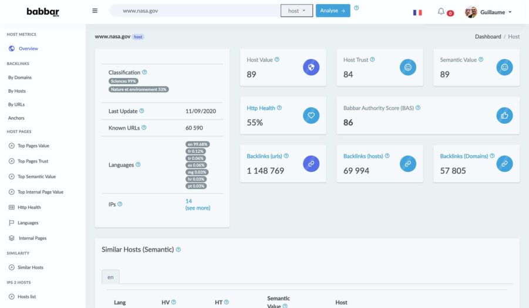The height and width of the screenshot is (308, 529).
Task: Click IPs 14 (see more) link
Action: pos(198,205)
